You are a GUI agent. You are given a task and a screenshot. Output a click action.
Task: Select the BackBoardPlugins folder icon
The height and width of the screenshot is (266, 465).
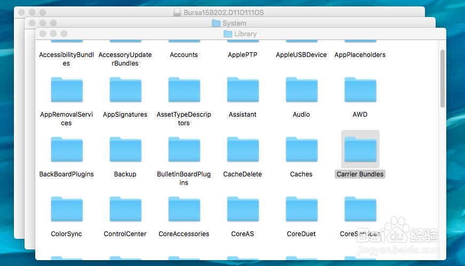click(x=67, y=149)
